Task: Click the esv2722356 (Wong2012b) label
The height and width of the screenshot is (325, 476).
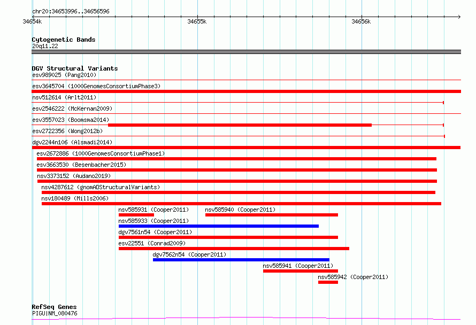Action: click(67, 131)
